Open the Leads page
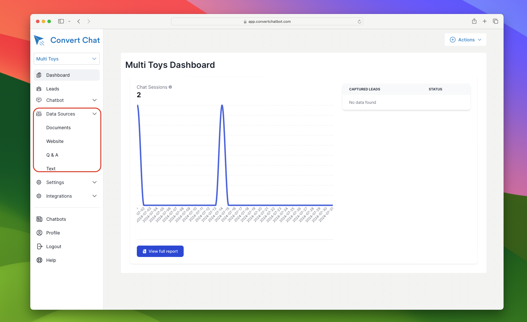 [53, 89]
